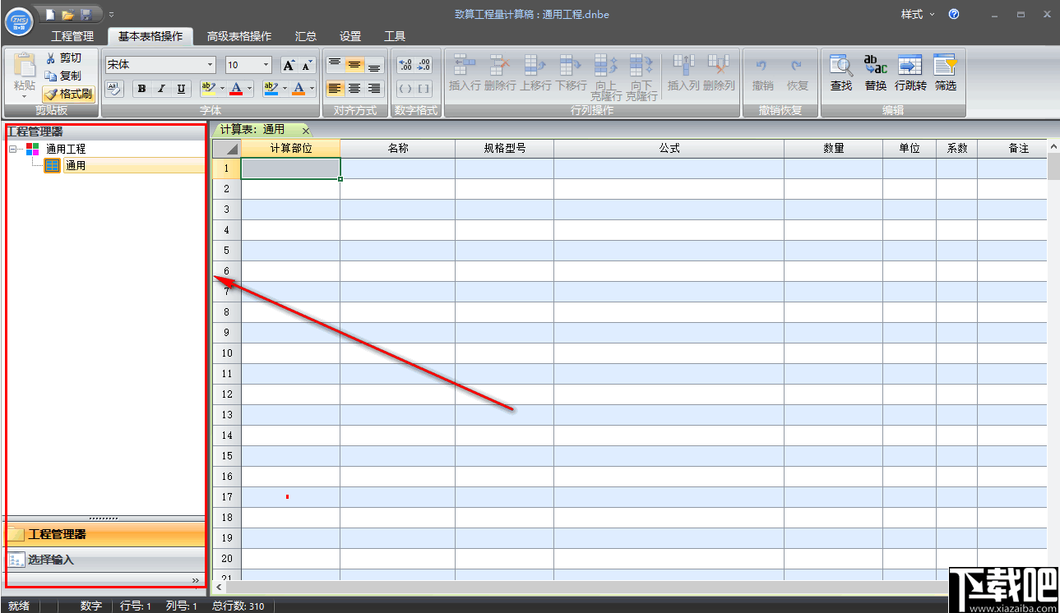Switch to the 工具 ribbon tab

(395, 36)
